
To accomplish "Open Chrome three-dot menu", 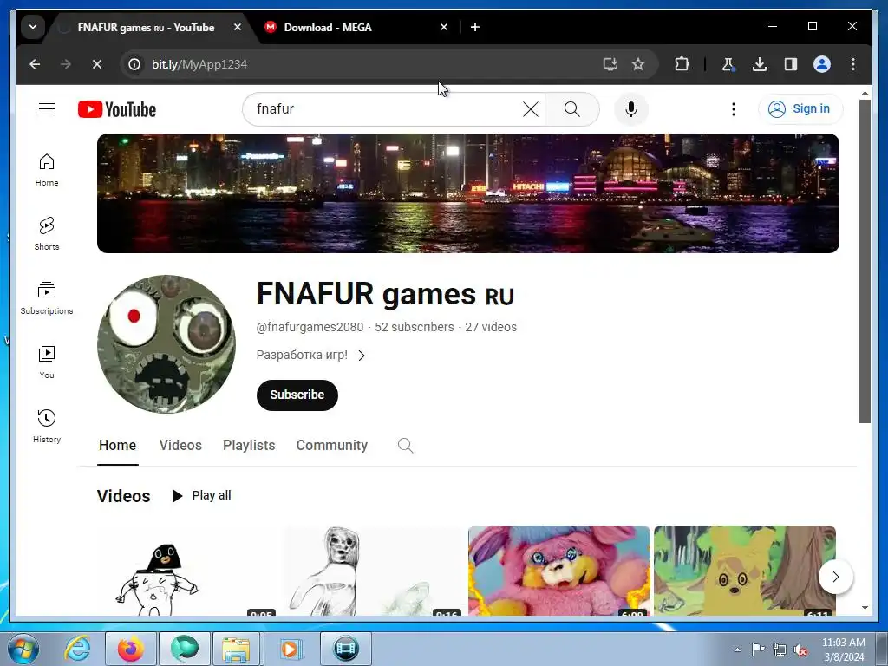I will (x=853, y=64).
